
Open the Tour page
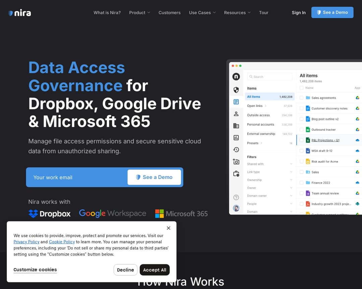[263, 13]
